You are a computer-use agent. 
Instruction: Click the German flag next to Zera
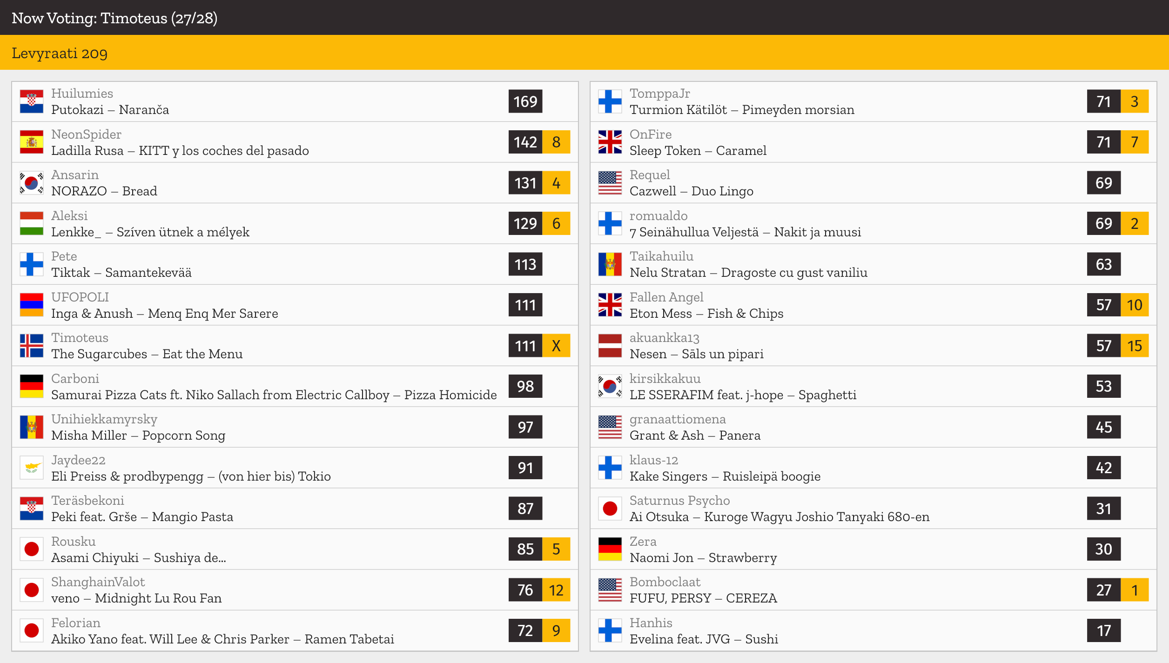pos(610,549)
